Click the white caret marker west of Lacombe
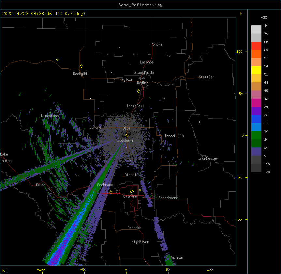This screenshot has width=281, height=274. click(129, 64)
